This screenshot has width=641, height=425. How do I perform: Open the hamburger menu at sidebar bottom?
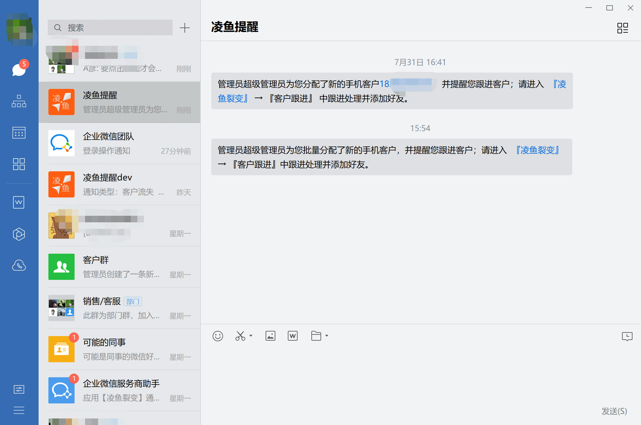click(x=19, y=410)
